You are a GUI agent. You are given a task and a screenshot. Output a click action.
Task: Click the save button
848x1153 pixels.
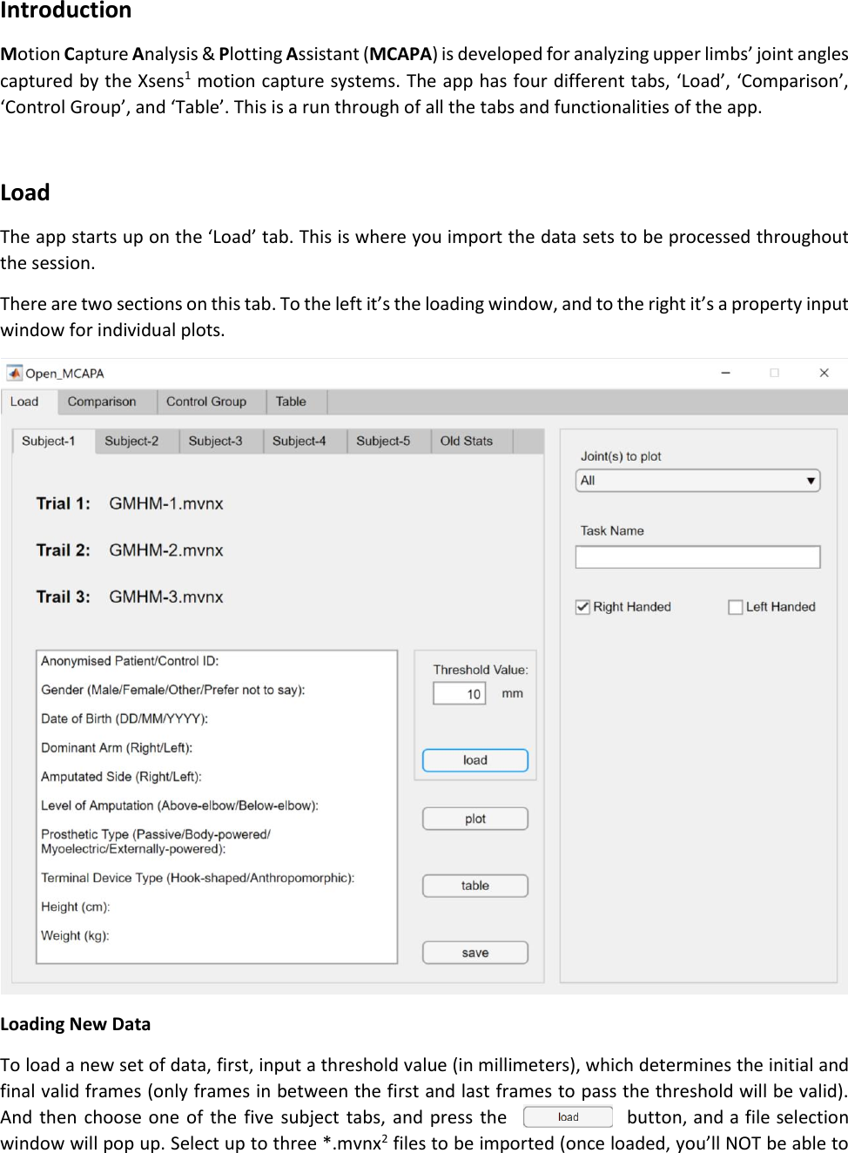point(474,952)
